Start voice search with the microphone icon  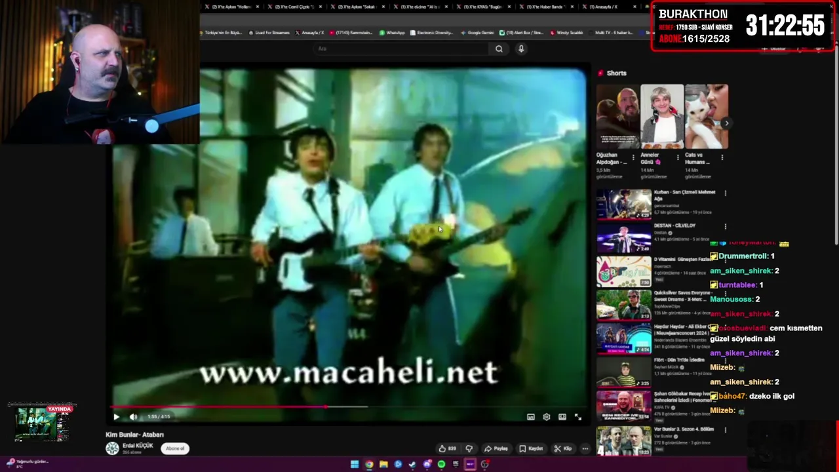[521, 49]
